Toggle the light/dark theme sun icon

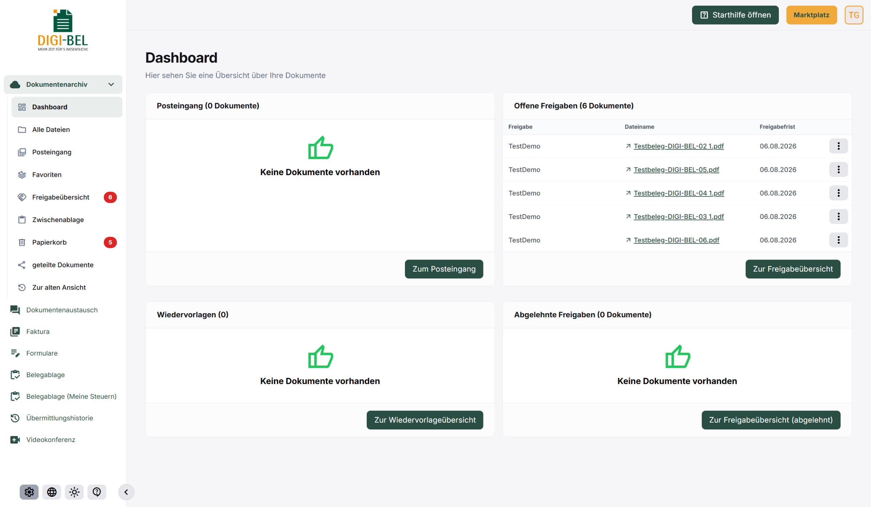click(74, 492)
